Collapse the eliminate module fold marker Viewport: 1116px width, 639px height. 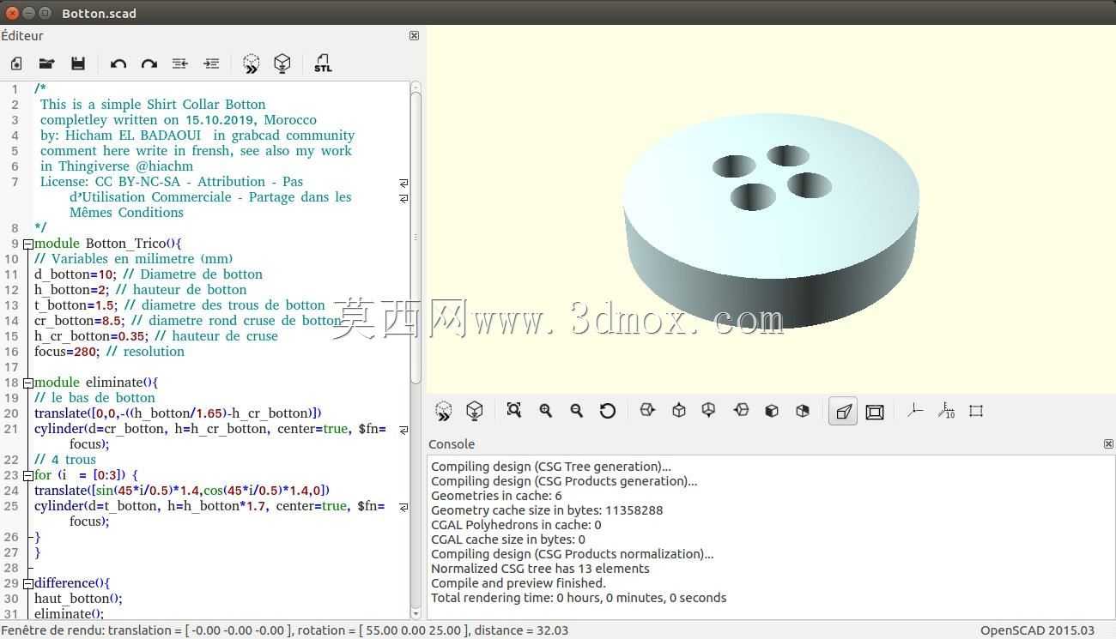(28, 383)
